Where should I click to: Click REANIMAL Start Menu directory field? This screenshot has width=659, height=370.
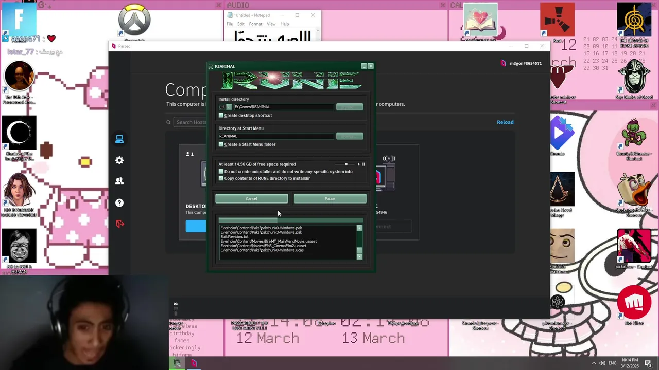tap(276, 136)
